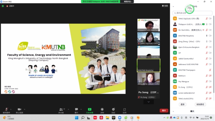Image resolution: width=215 pixels, height=121 pixels.
Task: Open the view options dropdown at top
Action: click(128, 2)
